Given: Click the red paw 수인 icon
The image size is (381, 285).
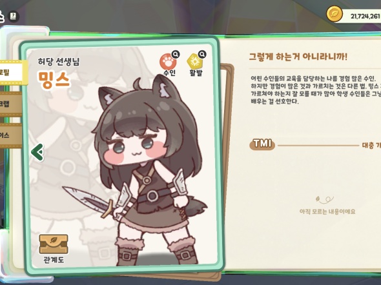Looking at the screenshot, I should pos(168,62).
